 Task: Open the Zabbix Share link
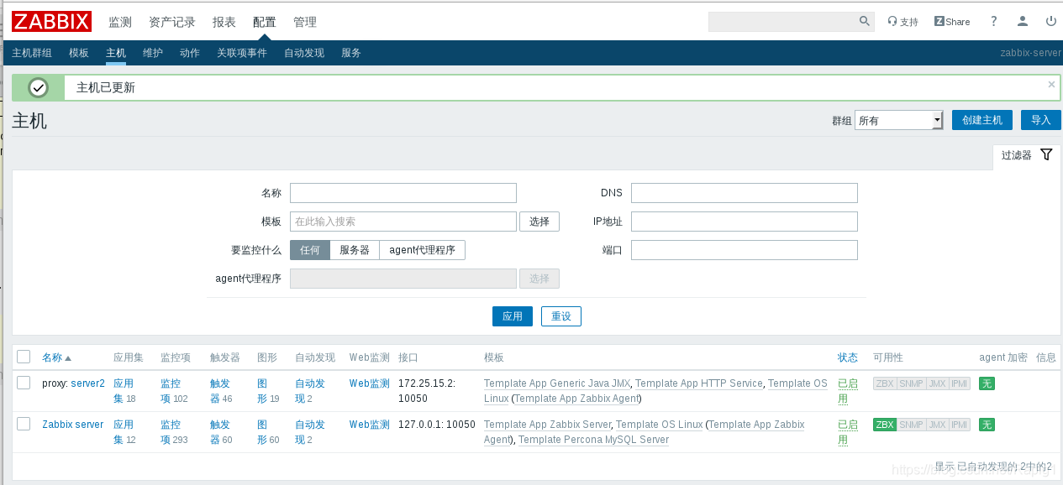click(x=952, y=22)
